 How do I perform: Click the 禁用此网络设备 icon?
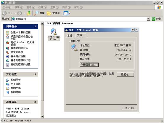tap(7, 48)
